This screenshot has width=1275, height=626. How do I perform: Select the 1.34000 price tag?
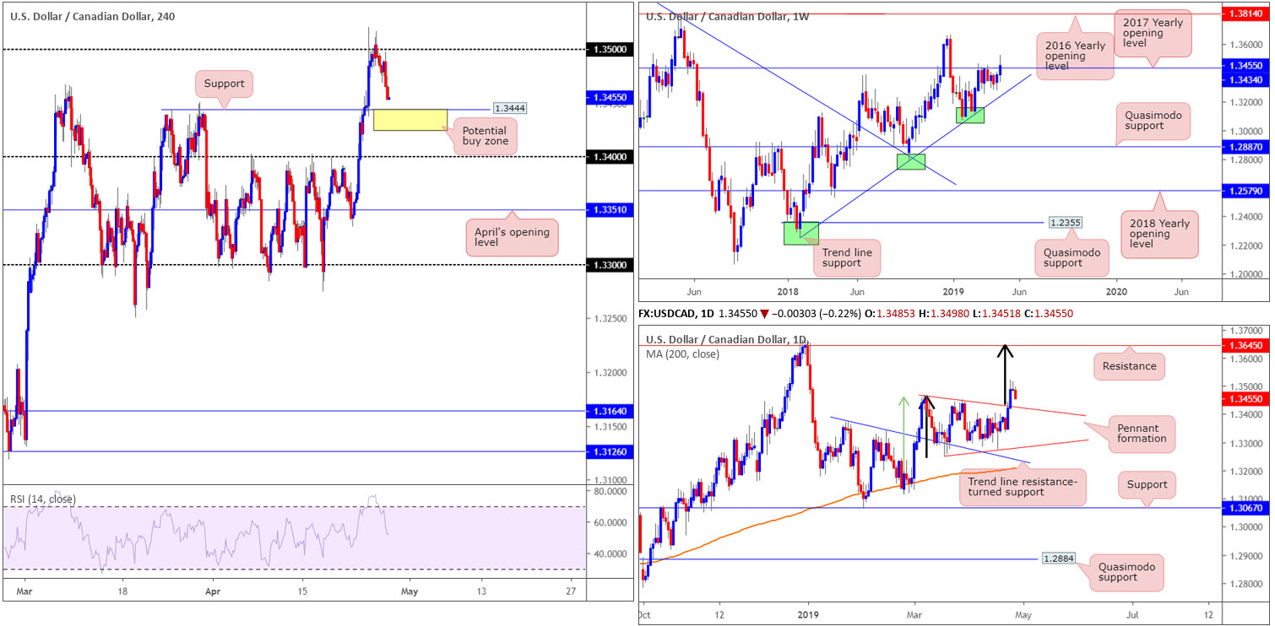click(608, 157)
